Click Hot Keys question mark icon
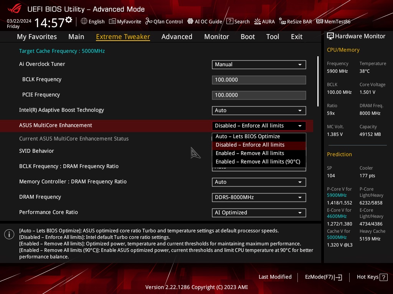This screenshot has width=393, height=294. (x=383, y=277)
